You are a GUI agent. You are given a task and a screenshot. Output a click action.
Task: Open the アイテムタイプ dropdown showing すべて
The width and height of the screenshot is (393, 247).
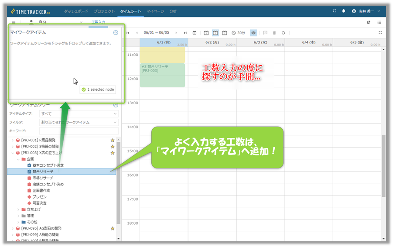click(x=79, y=113)
